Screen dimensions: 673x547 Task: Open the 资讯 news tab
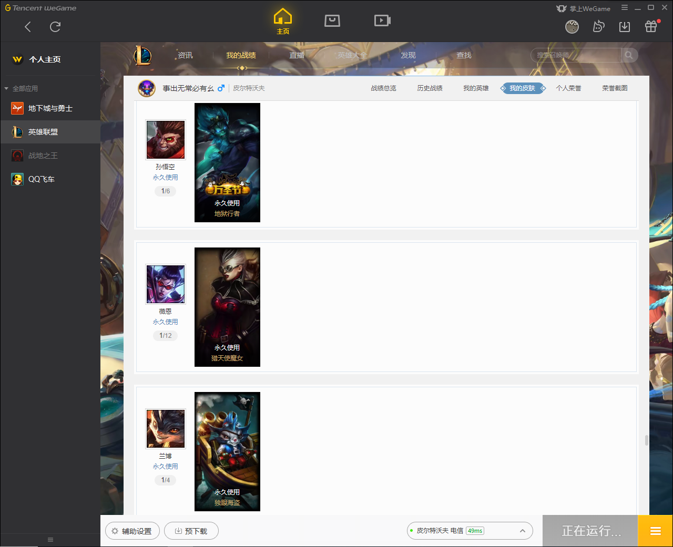[185, 55]
